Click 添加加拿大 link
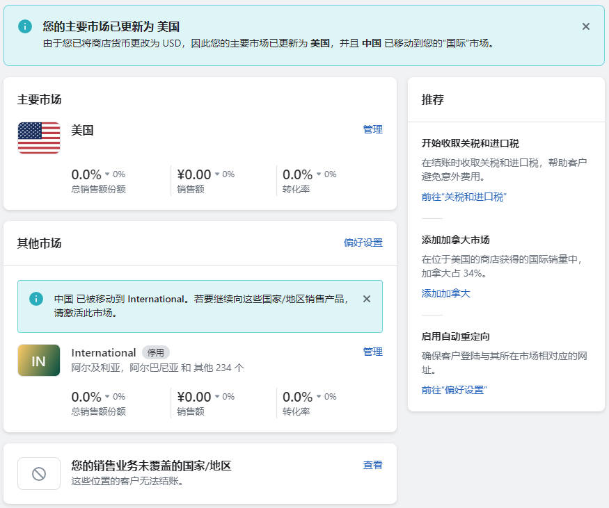The image size is (609, 508). click(x=445, y=293)
